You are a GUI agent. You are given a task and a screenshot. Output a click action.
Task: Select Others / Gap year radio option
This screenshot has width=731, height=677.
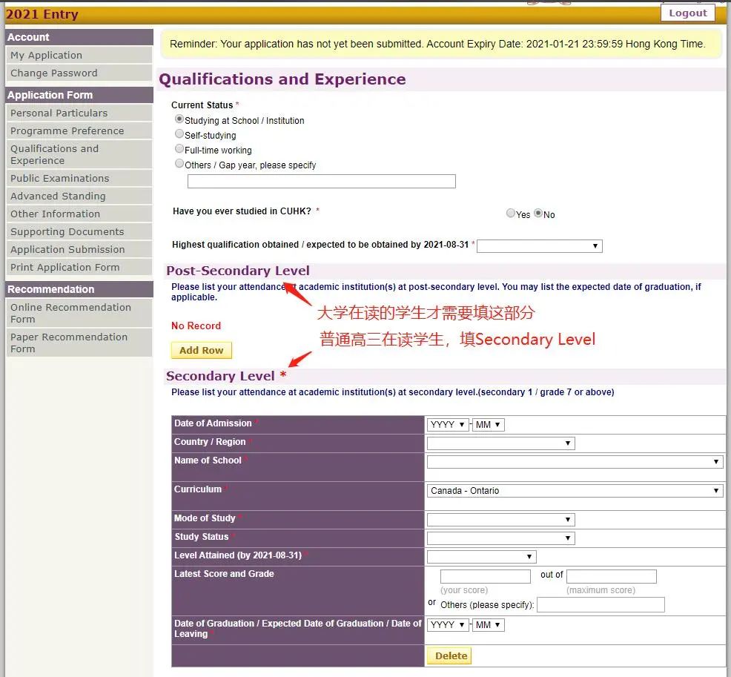[179, 164]
